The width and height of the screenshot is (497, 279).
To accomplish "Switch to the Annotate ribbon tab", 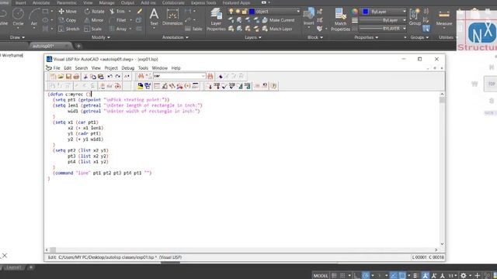I will pos(41,2).
